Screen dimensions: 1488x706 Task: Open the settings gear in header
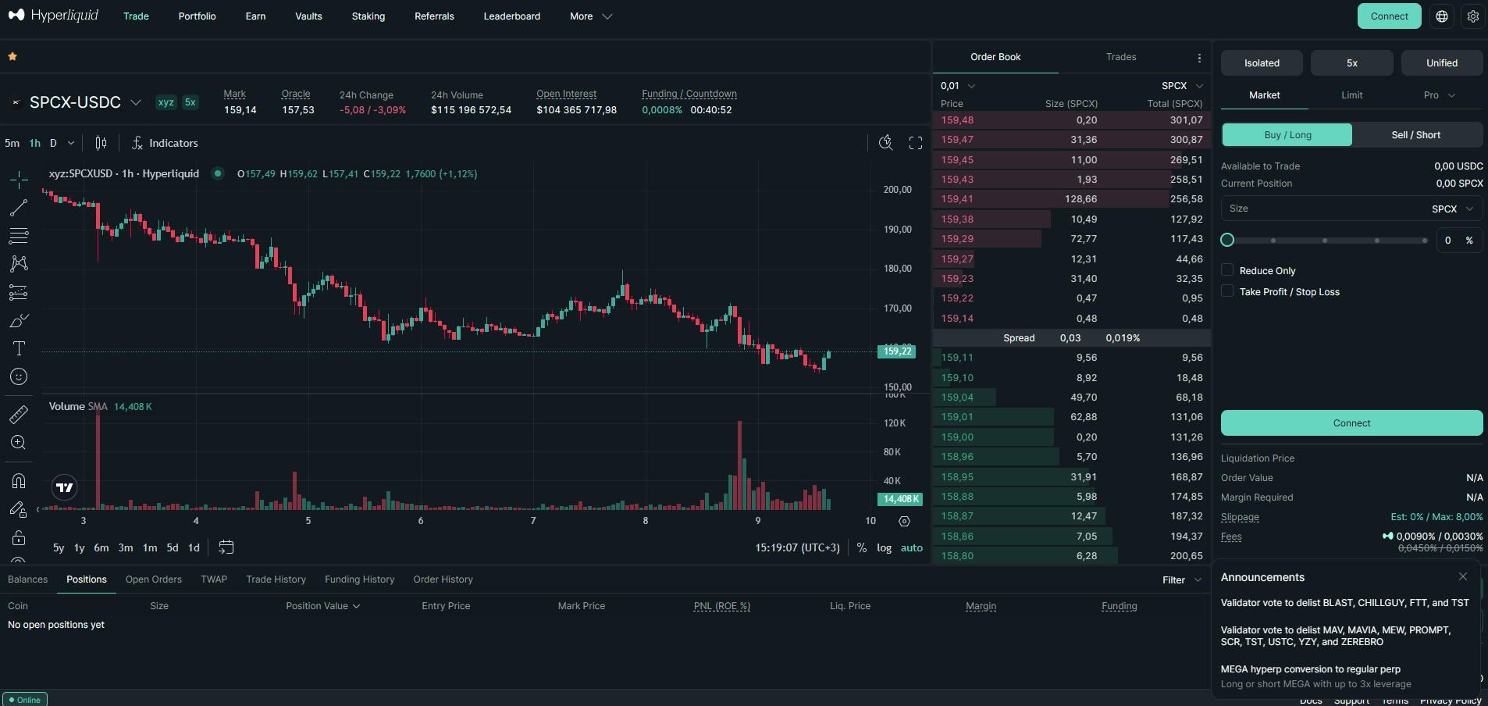[x=1473, y=16]
